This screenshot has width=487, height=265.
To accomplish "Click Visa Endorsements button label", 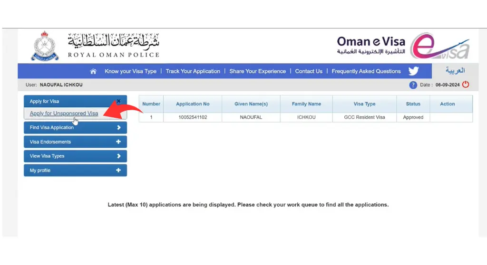I will [x=50, y=142].
